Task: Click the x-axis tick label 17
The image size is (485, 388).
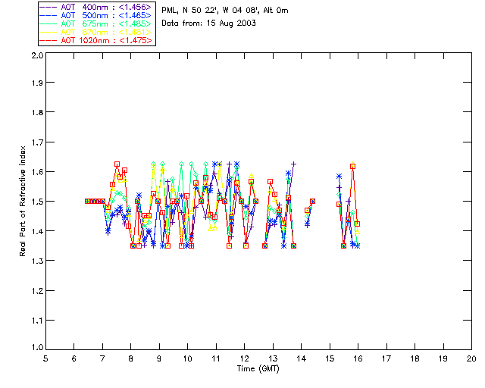Action: (386, 358)
